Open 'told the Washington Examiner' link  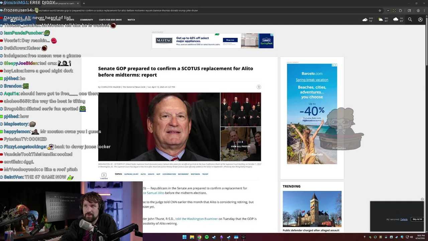[x=197, y=219]
